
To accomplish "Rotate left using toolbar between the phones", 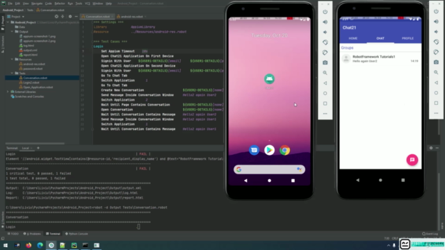I will [325, 42].
